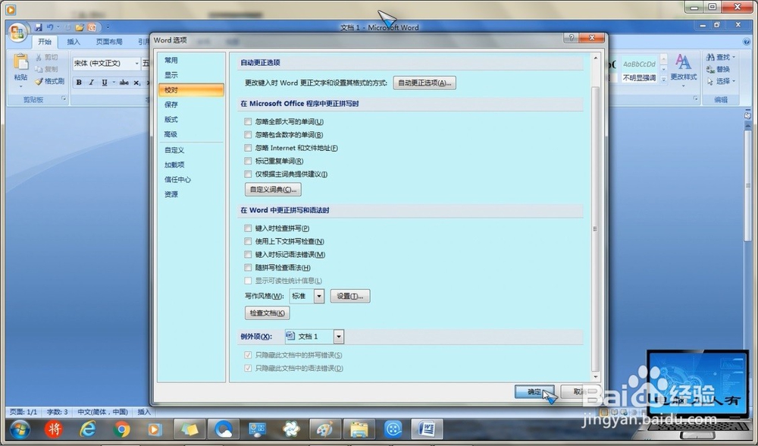758x446 pixels.
Task: Click the Word icon in the taskbar
Action: pos(428,429)
